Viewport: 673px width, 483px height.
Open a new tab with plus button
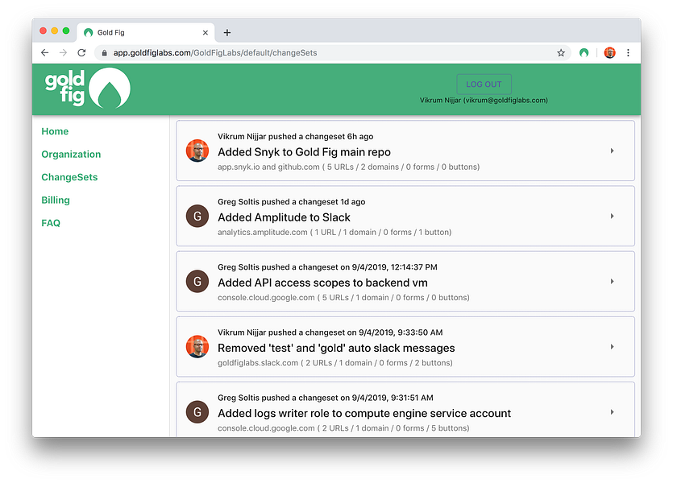point(227,32)
